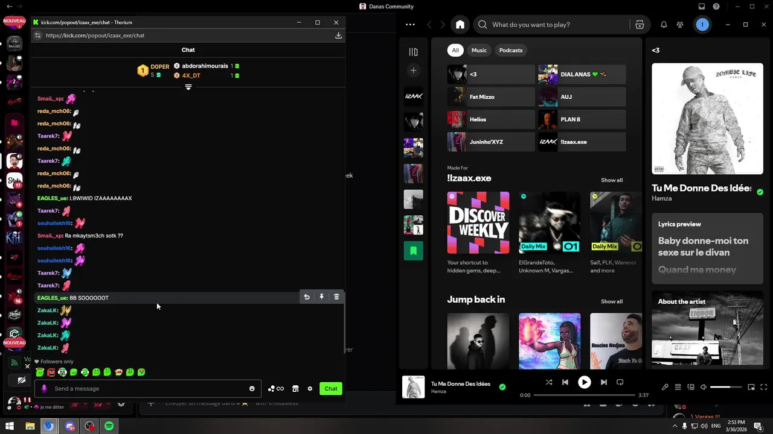Image resolution: width=773 pixels, height=434 pixels.
Task: Open Spotify profile avatar menu
Action: click(702, 25)
